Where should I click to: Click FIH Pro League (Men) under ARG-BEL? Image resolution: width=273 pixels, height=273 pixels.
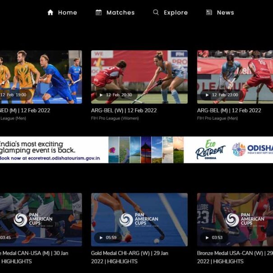coord(217,118)
